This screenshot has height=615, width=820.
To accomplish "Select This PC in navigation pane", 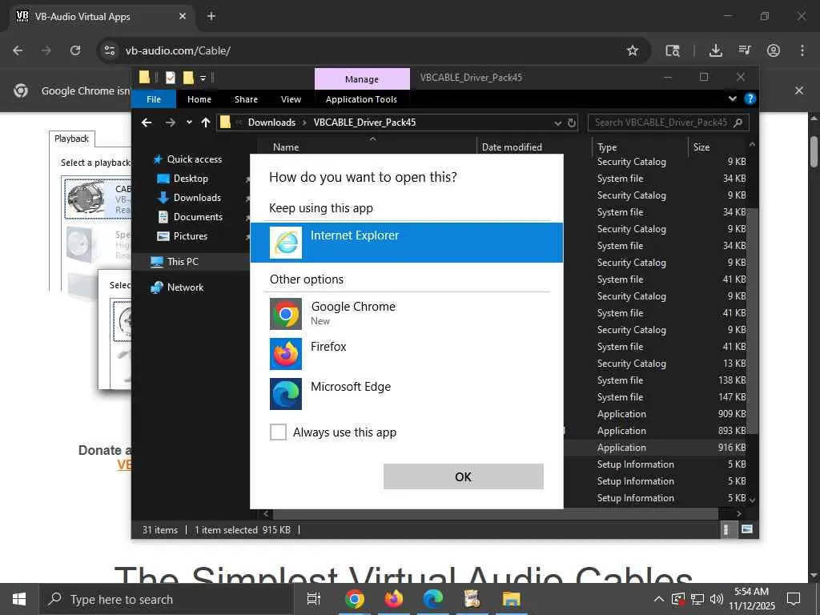I will click(x=183, y=262).
